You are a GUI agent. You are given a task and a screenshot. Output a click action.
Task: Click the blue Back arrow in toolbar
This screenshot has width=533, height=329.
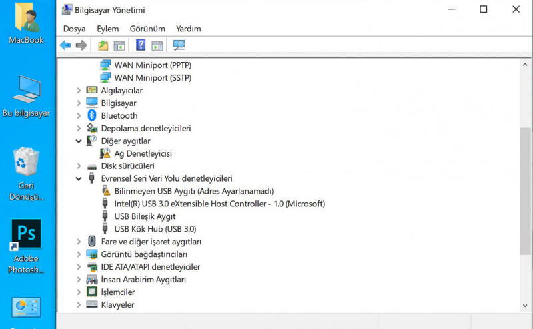65,45
